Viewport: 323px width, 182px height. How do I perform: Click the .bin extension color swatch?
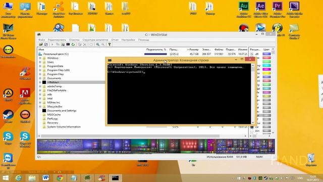266,131
